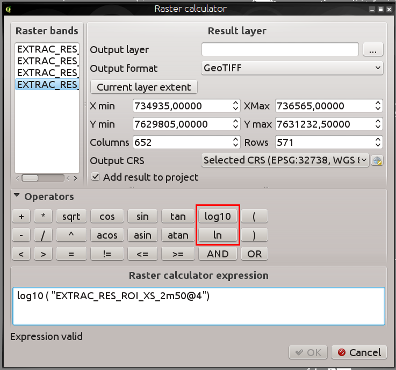Click the exponent ^ operator button

coord(71,235)
